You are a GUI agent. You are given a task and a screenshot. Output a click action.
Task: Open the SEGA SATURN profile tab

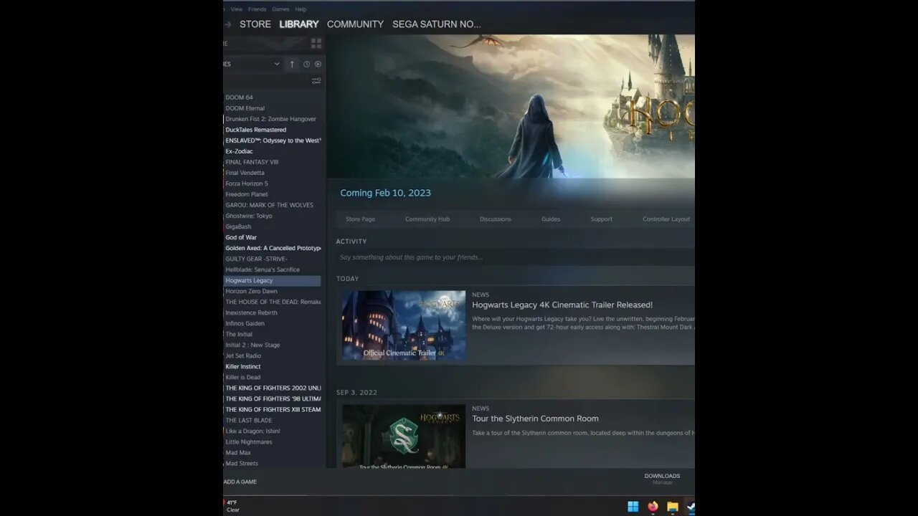click(x=437, y=24)
